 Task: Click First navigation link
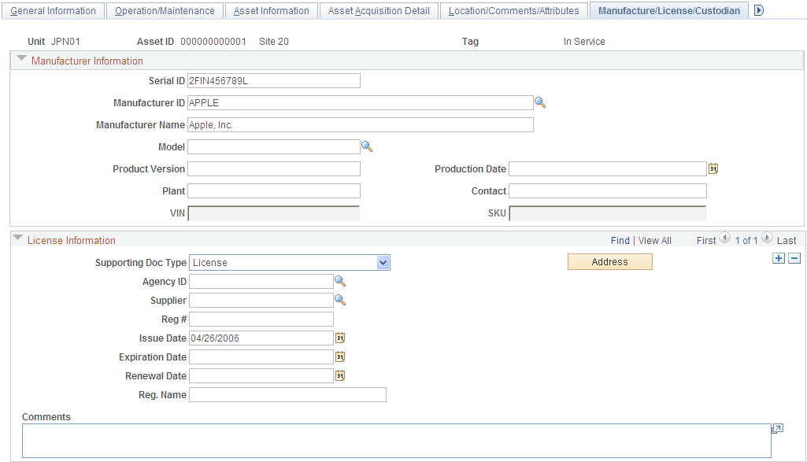706,241
